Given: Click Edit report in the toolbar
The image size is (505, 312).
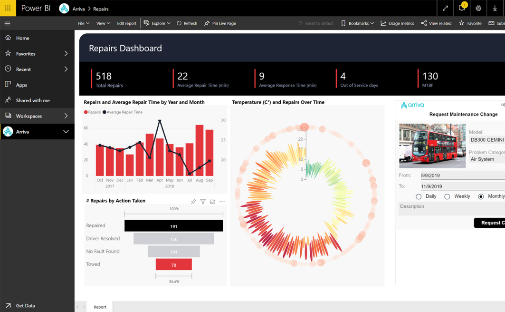Looking at the screenshot, I should 126,23.
